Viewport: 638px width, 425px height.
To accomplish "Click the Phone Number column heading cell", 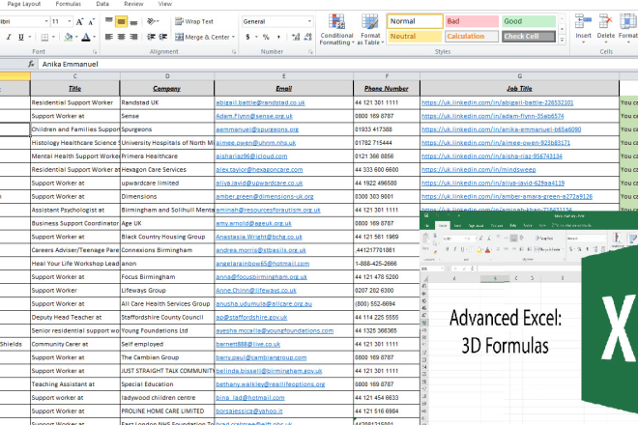I will click(387, 88).
